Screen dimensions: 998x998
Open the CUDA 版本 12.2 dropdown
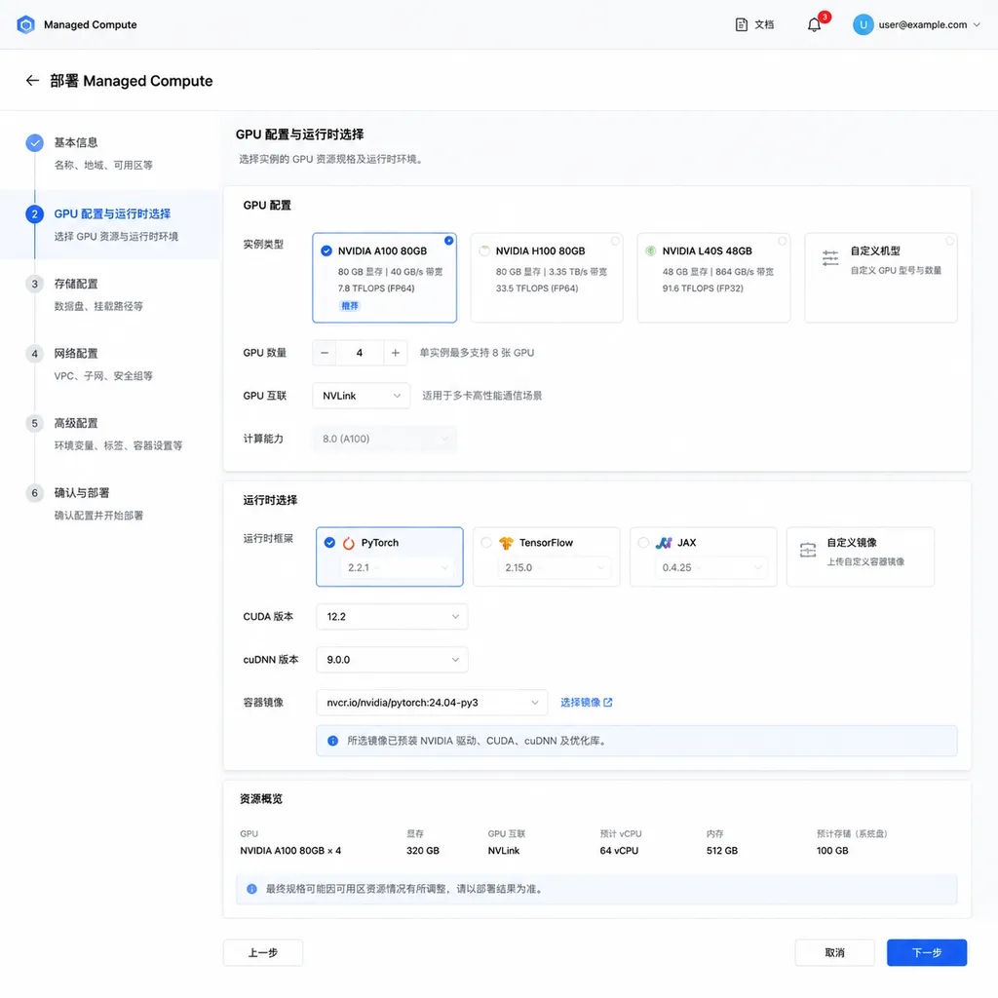click(x=392, y=617)
